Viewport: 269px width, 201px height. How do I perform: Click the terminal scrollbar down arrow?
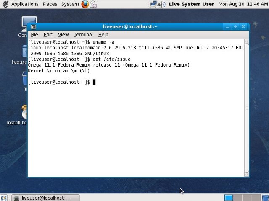tap(247, 174)
